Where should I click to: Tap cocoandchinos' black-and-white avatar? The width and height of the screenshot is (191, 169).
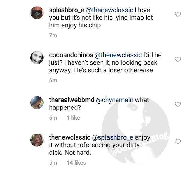pyautogui.click(x=38, y=57)
